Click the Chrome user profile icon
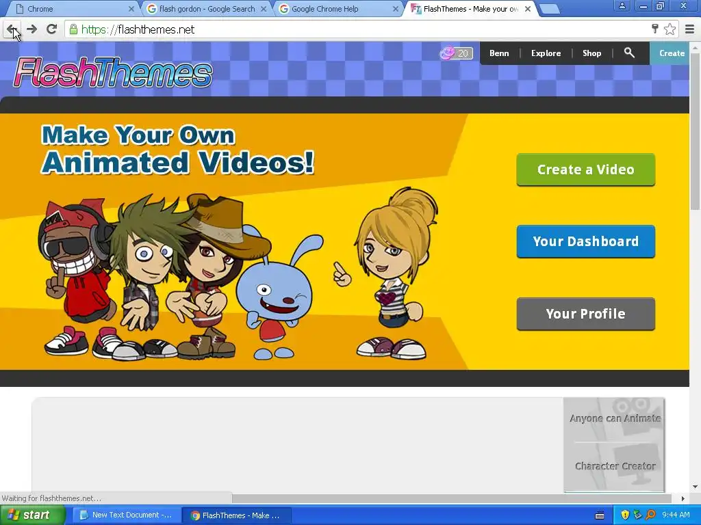 click(x=622, y=6)
